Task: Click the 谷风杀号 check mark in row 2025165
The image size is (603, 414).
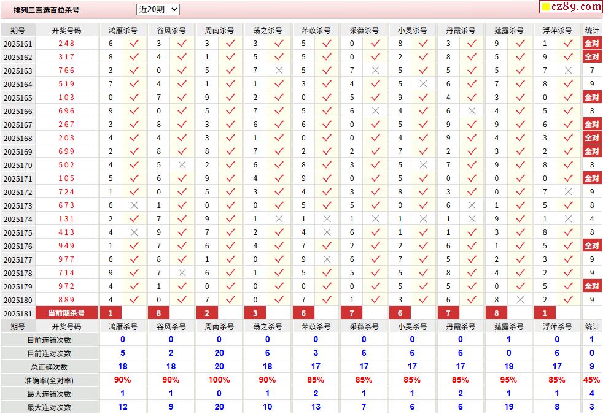Action: point(182,97)
